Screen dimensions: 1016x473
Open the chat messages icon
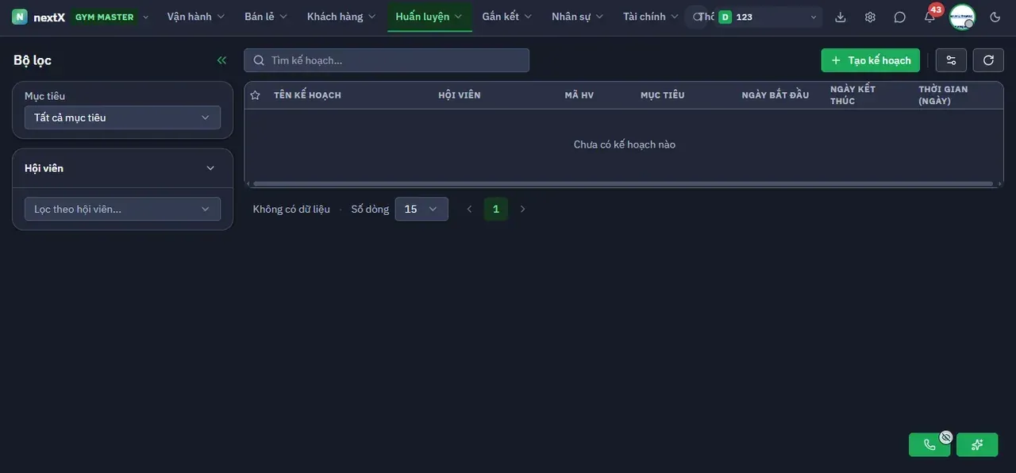pyautogui.click(x=899, y=17)
